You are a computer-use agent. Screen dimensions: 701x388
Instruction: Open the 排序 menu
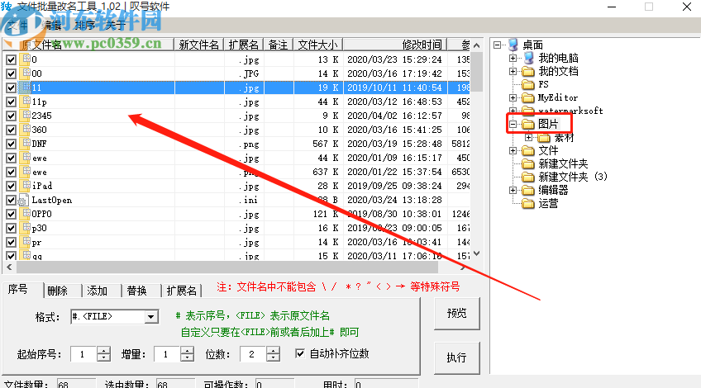pyautogui.click(x=84, y=25)
